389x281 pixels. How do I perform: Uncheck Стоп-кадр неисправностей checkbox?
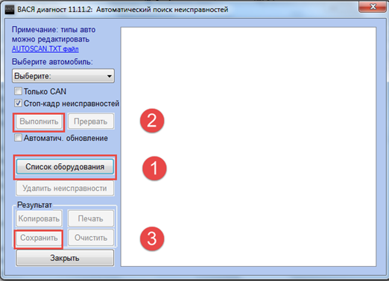pyautogui.click(x=18, y=103)
